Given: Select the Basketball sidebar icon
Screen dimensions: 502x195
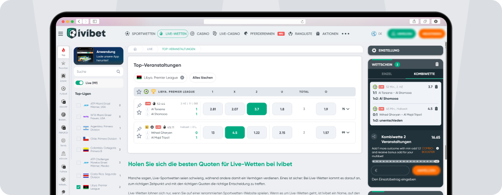Looking at the screenshot, I should tap(63, 116).
